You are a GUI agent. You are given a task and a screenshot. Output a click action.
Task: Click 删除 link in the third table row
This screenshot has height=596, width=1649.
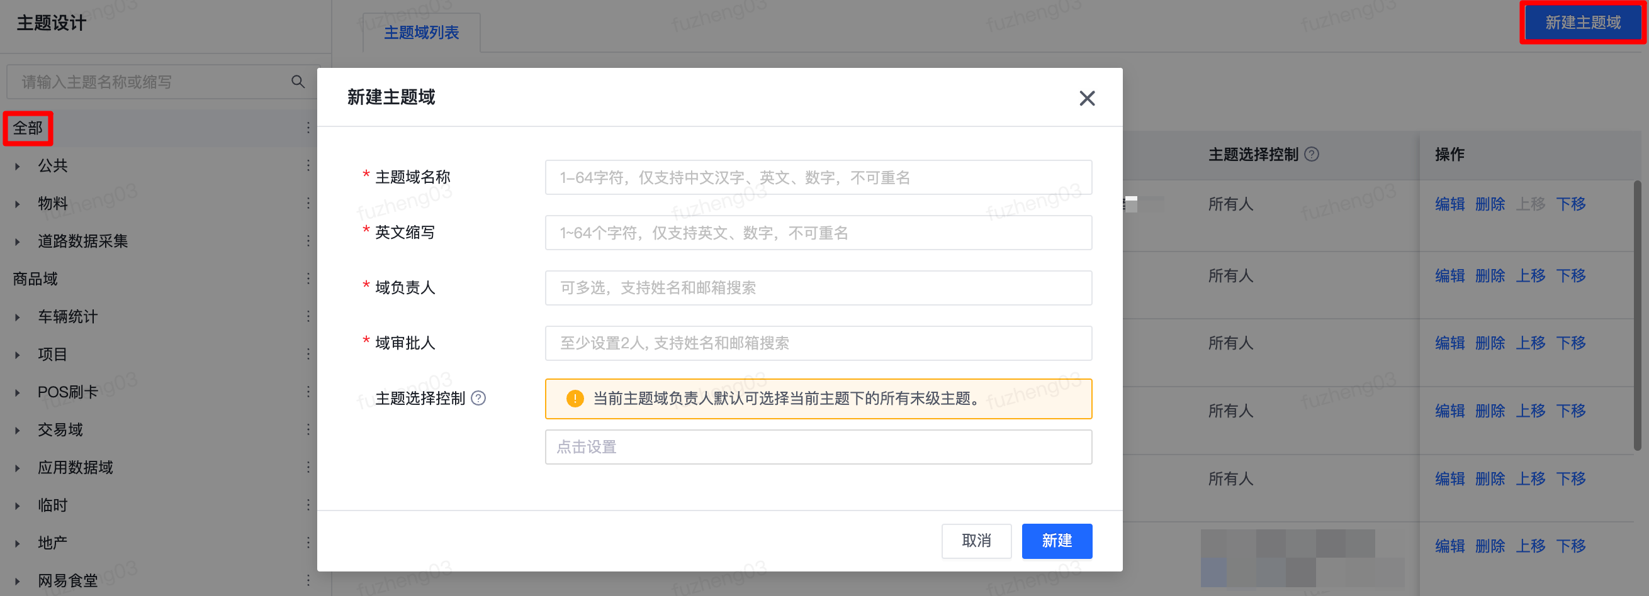tap(1490, 343)
